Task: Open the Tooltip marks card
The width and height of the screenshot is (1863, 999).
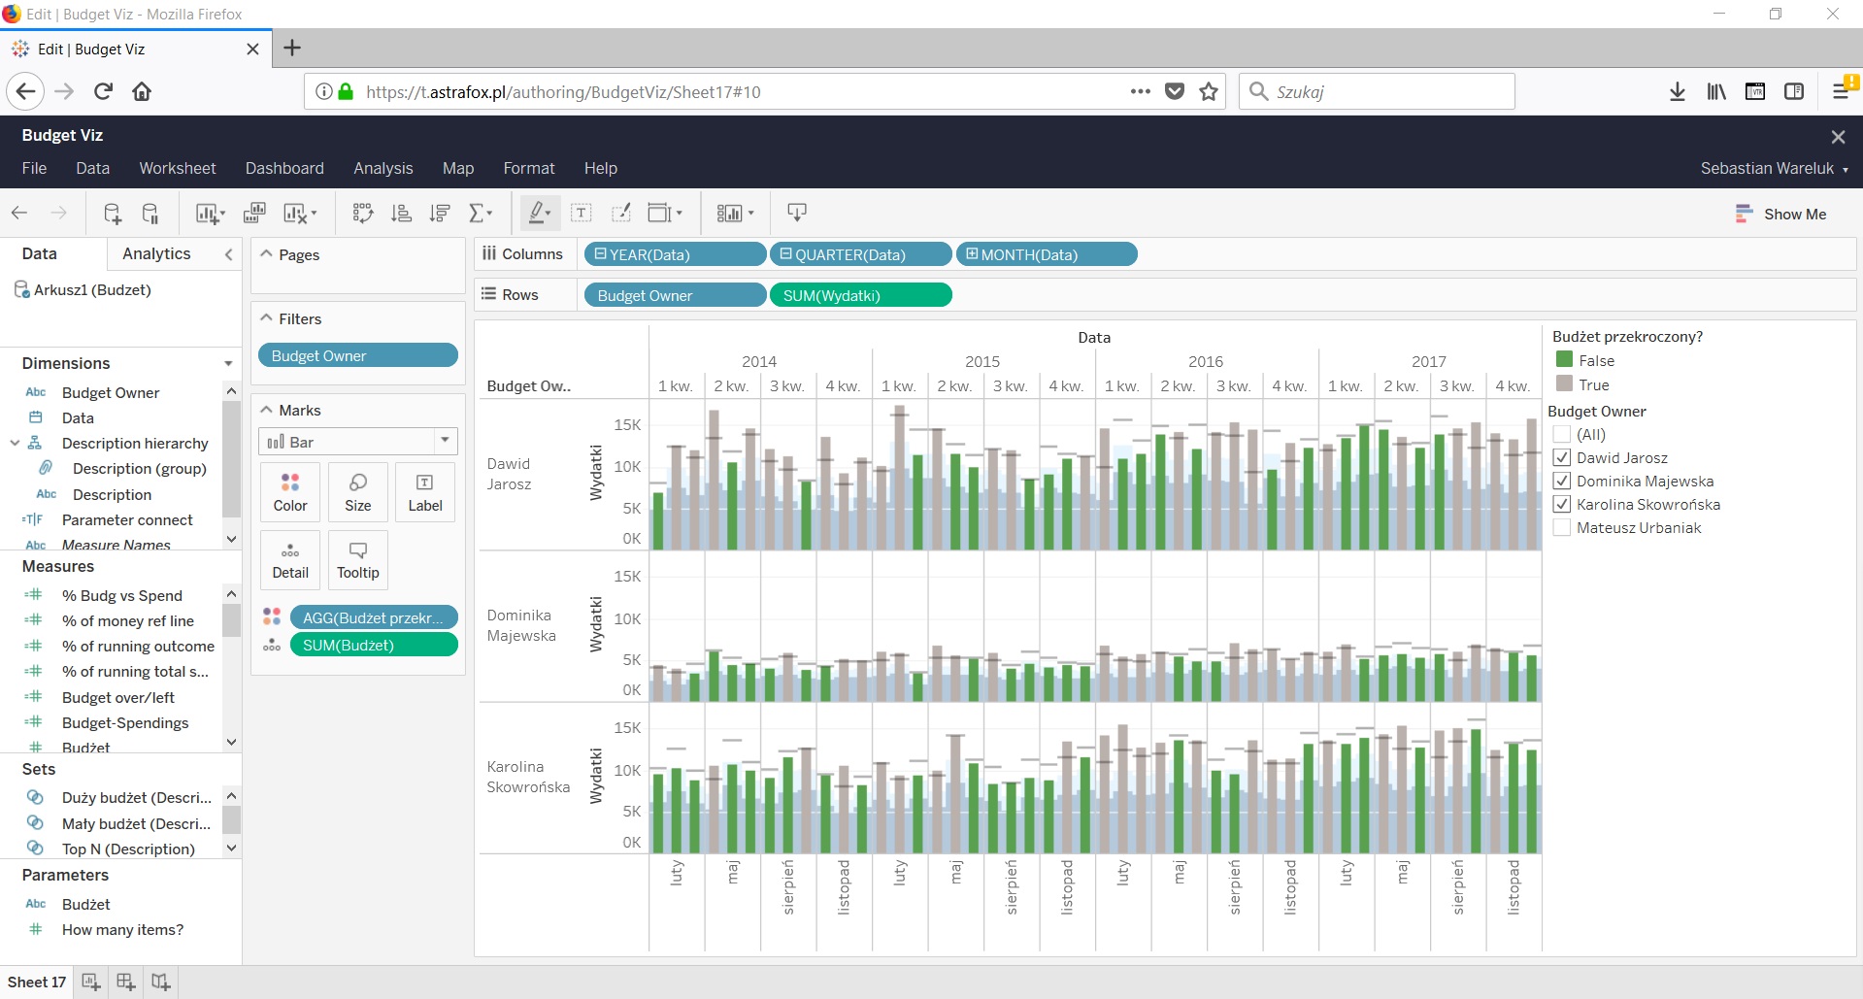Action: (357, 560)
